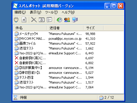Click ?iso-2022-jp subject sized 7,064

33,87
